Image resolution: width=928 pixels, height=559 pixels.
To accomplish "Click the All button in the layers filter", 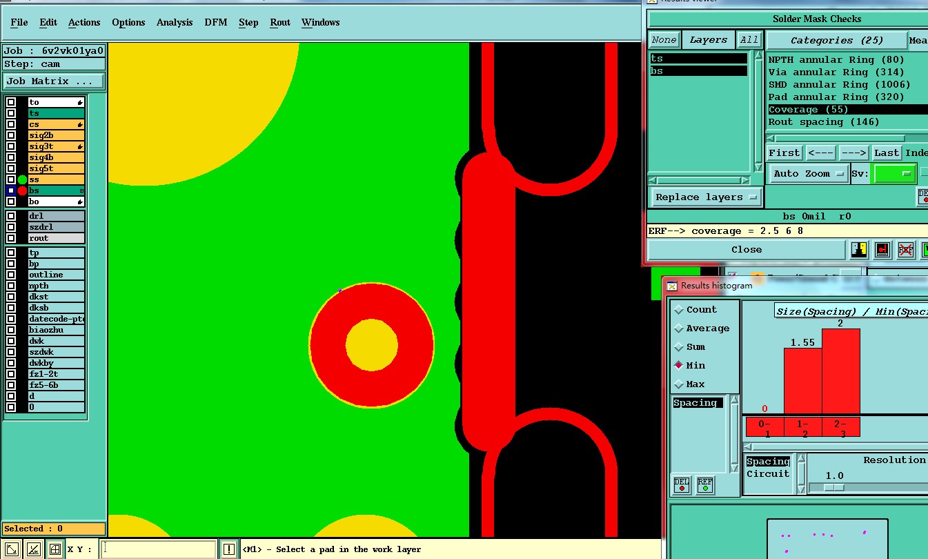I will (x=749, y=40).
